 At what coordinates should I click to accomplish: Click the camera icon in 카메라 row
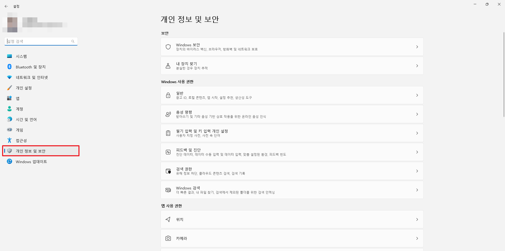click(168, 238)
